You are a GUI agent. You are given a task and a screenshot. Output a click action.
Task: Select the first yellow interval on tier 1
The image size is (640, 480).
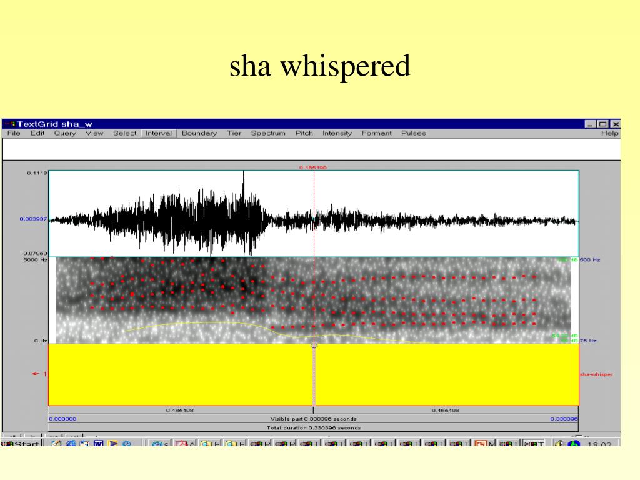(x=181, y=375)
